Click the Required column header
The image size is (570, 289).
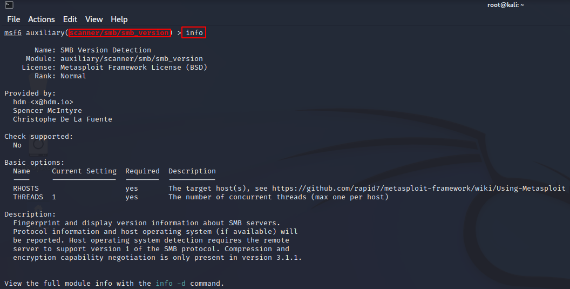tap(142, 171)
